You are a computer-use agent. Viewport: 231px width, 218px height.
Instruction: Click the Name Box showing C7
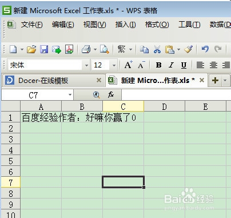[34, 95]
